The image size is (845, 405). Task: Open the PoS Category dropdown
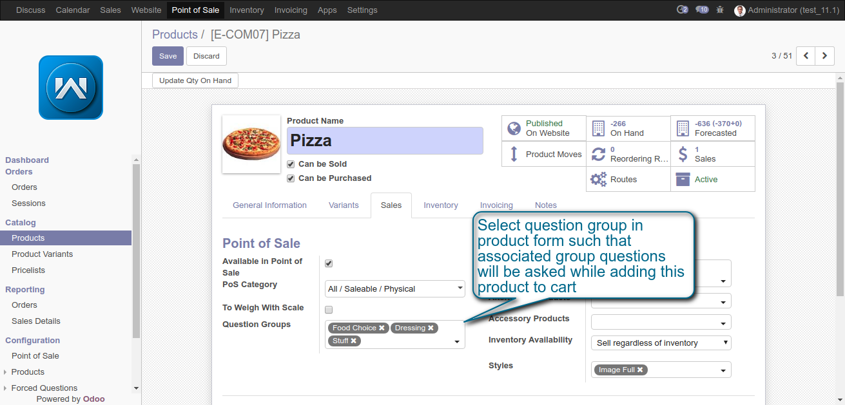tap(395, 288)
